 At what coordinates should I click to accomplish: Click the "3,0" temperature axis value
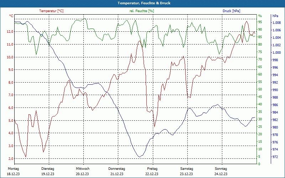click(x=10, y=146)
